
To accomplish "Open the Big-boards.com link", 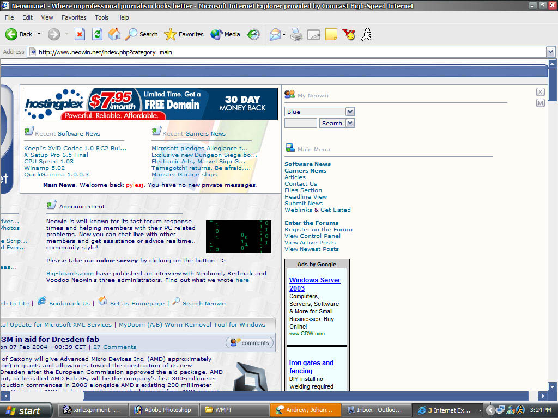I will 70,273.
